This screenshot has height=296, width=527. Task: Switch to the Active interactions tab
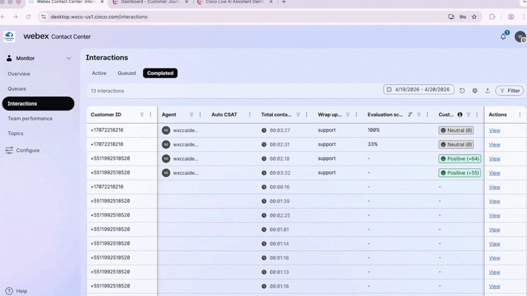tap(99, 73)
